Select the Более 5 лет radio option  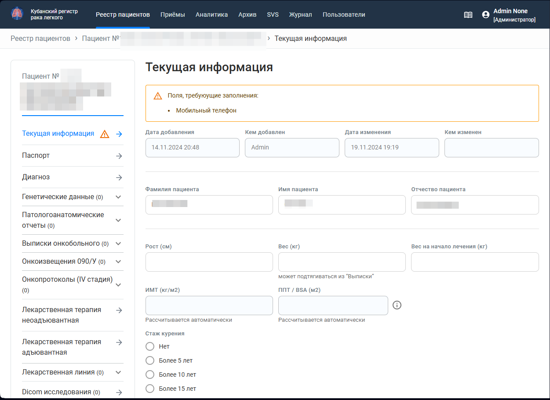point(150,360)
